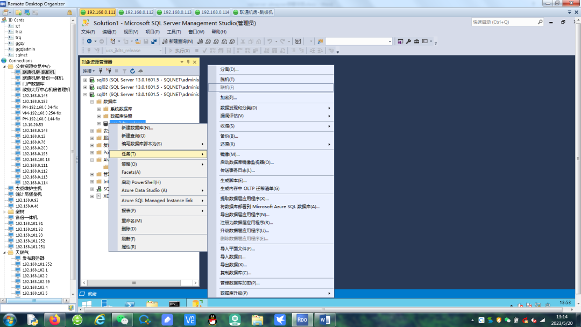Expand the 数据库快照 folder
Image resolution: width=581 pixels, height=327 pixels.
pos(99,116)
